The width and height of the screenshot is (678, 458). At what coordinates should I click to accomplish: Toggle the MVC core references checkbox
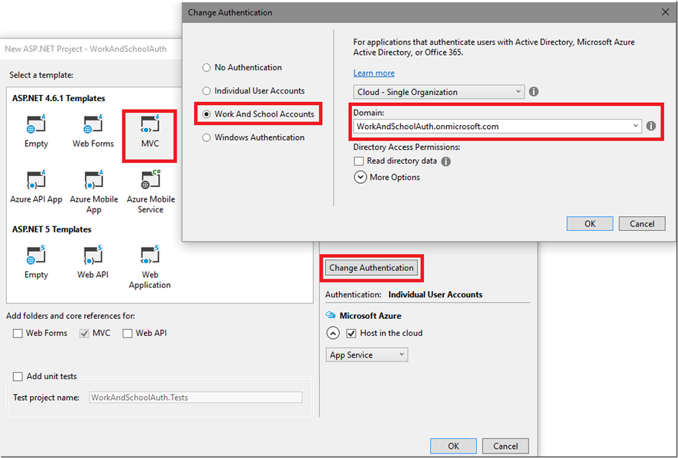[x=84, y=333]
